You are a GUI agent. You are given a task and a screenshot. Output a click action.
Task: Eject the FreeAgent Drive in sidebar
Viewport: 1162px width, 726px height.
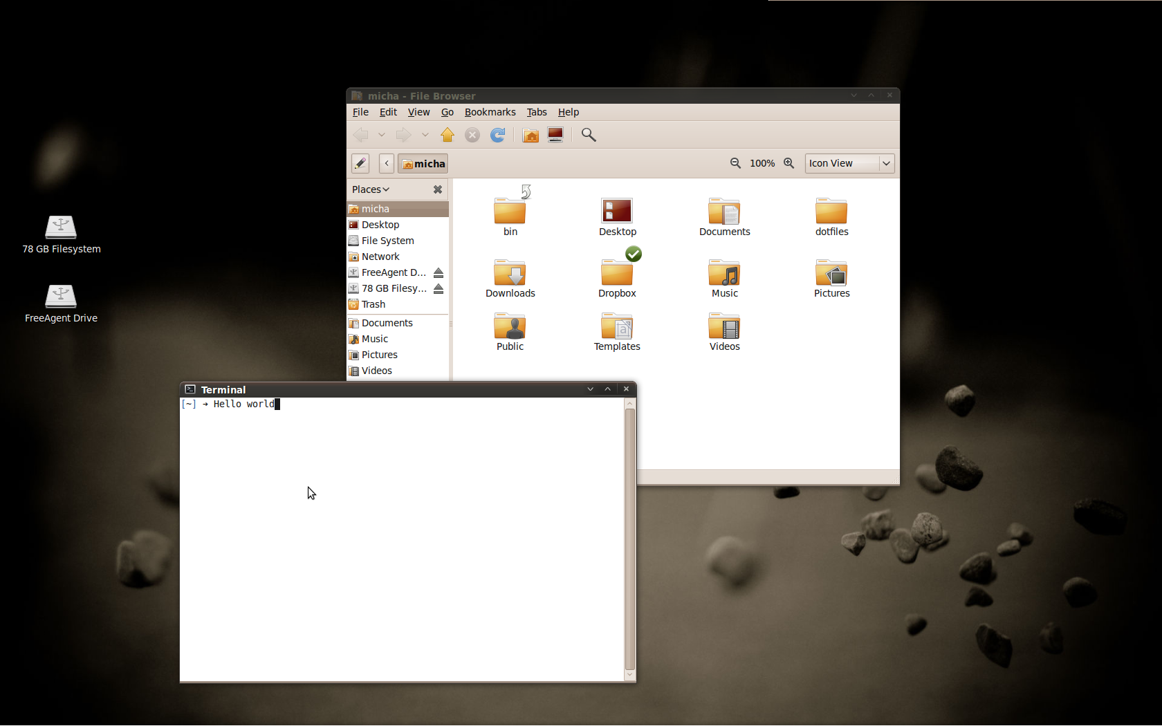[x=439, y=272]
